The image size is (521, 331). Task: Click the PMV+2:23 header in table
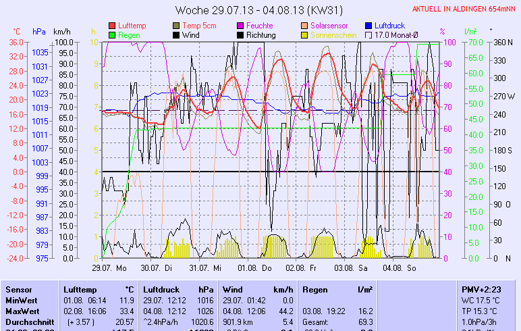[x=480, y=289]
